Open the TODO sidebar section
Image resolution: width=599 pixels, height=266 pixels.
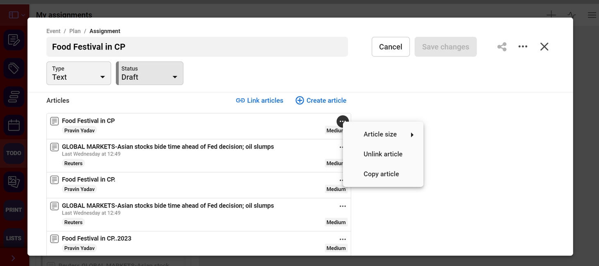14,153
